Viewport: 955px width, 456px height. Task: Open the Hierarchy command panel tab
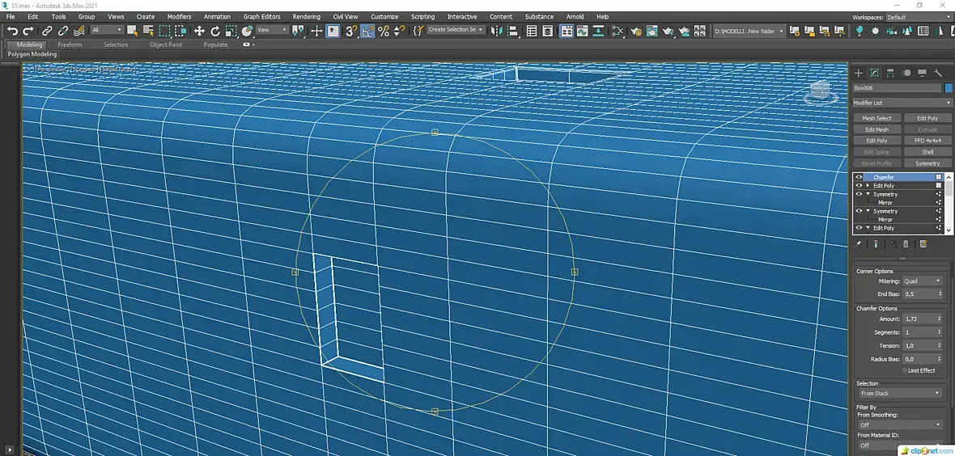click(890, 73)
